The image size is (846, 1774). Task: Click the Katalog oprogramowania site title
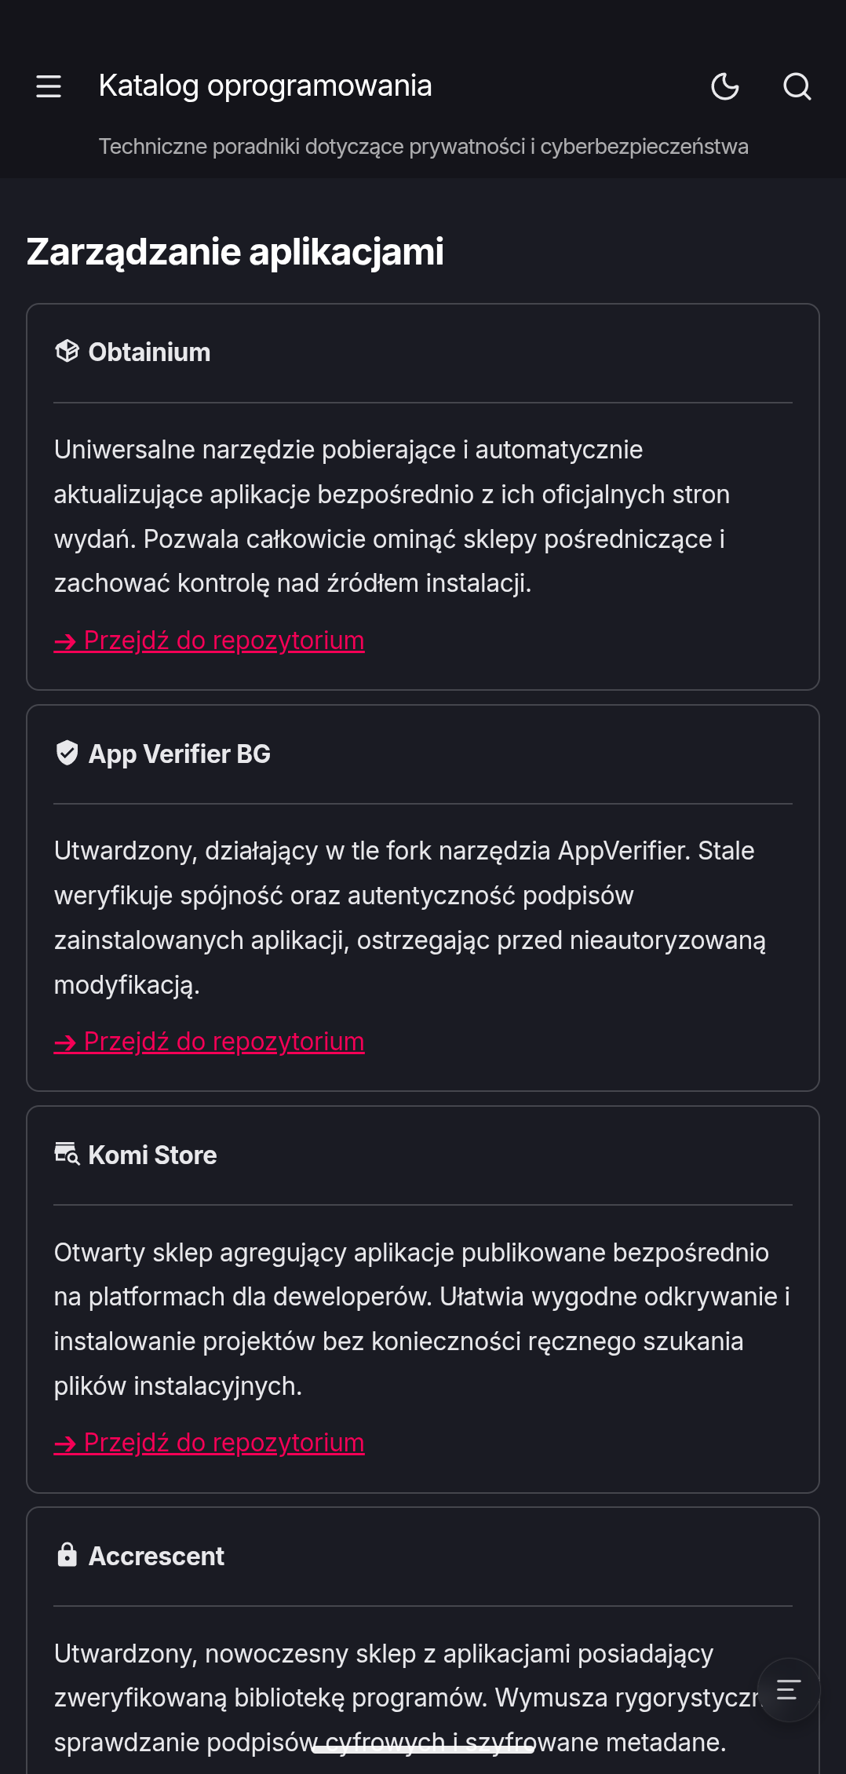point(265,86)
